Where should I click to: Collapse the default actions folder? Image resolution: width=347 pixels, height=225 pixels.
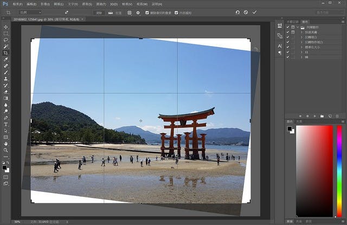coord(298,27)
